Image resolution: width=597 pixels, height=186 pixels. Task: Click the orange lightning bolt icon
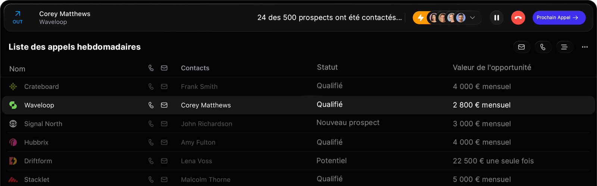click(421, 17)
